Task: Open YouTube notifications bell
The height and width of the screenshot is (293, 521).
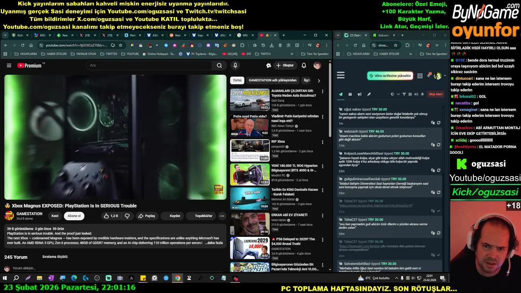Action: tap(304, 66)
